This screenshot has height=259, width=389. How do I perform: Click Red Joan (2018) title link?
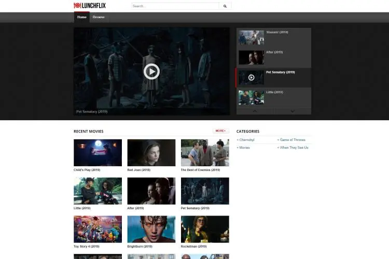pyautogui.click(x=138, y=170)
